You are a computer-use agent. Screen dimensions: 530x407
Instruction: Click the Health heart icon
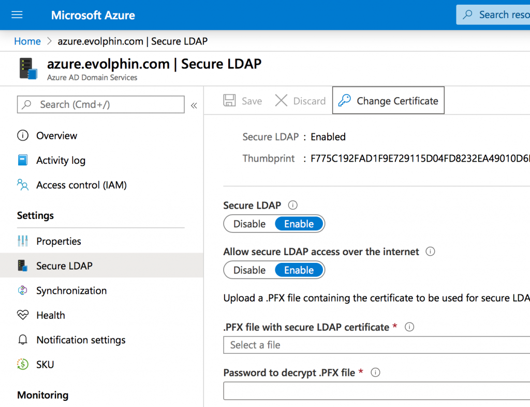(23, 315)
